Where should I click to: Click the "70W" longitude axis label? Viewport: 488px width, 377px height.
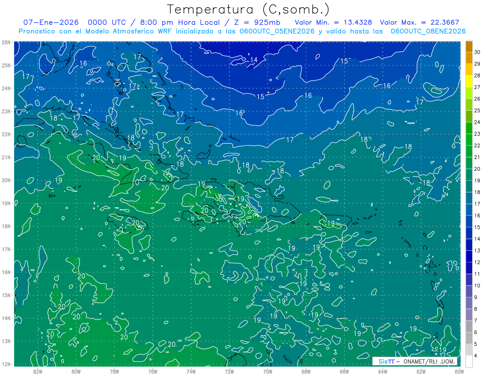[x=268, y=371]
